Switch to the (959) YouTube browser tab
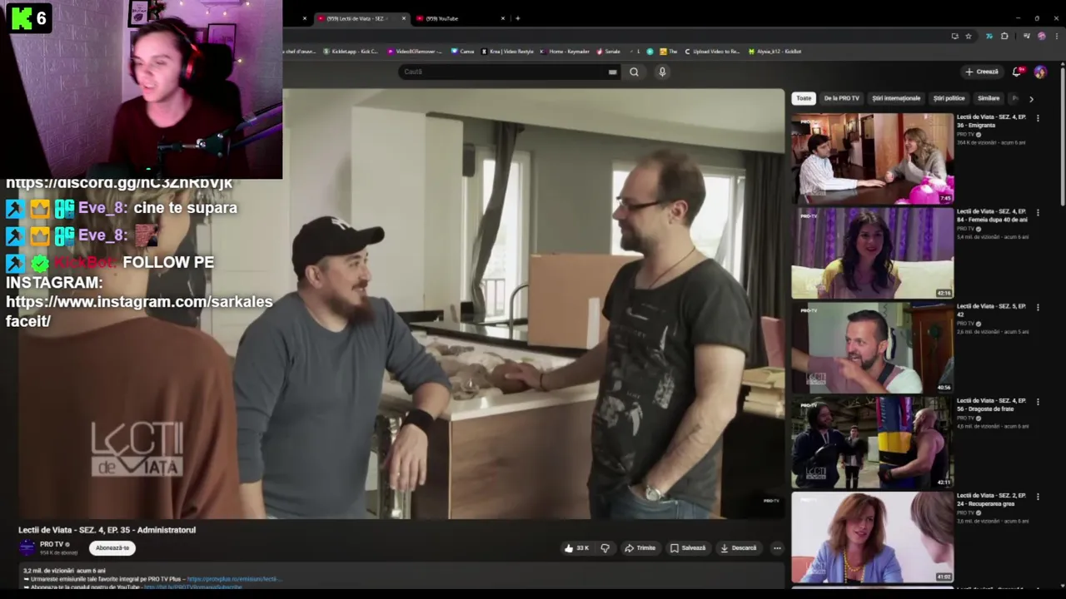 click(458, 18)
